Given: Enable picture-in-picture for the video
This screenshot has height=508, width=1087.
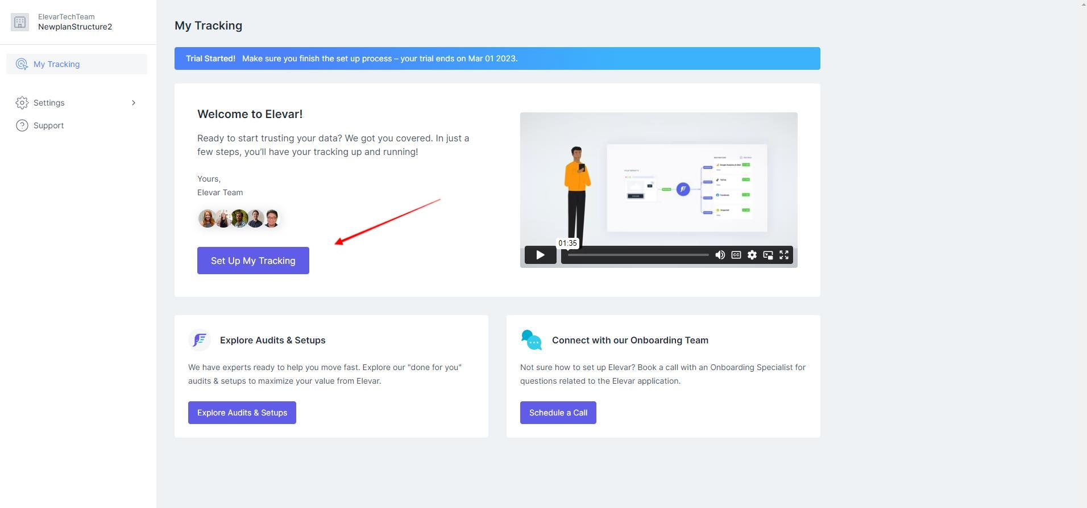Looking at the screenshot, I should (767, 255).
